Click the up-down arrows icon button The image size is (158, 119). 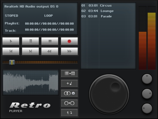(69, 113)
